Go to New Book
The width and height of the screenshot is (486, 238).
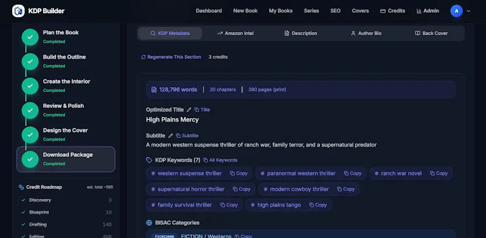pyautogui.click(x=245, y=11)
